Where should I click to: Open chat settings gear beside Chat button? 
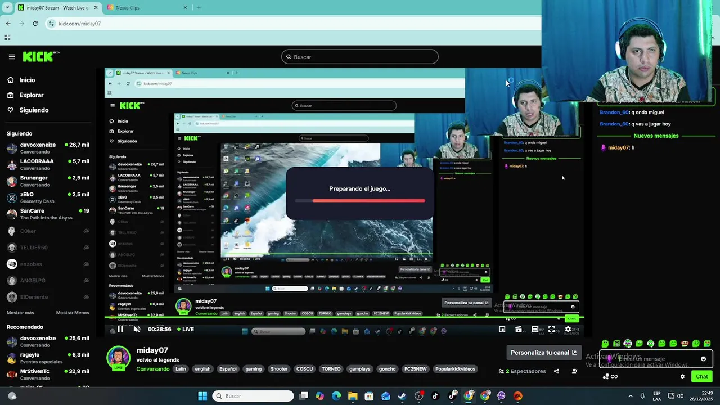point(682,377)
